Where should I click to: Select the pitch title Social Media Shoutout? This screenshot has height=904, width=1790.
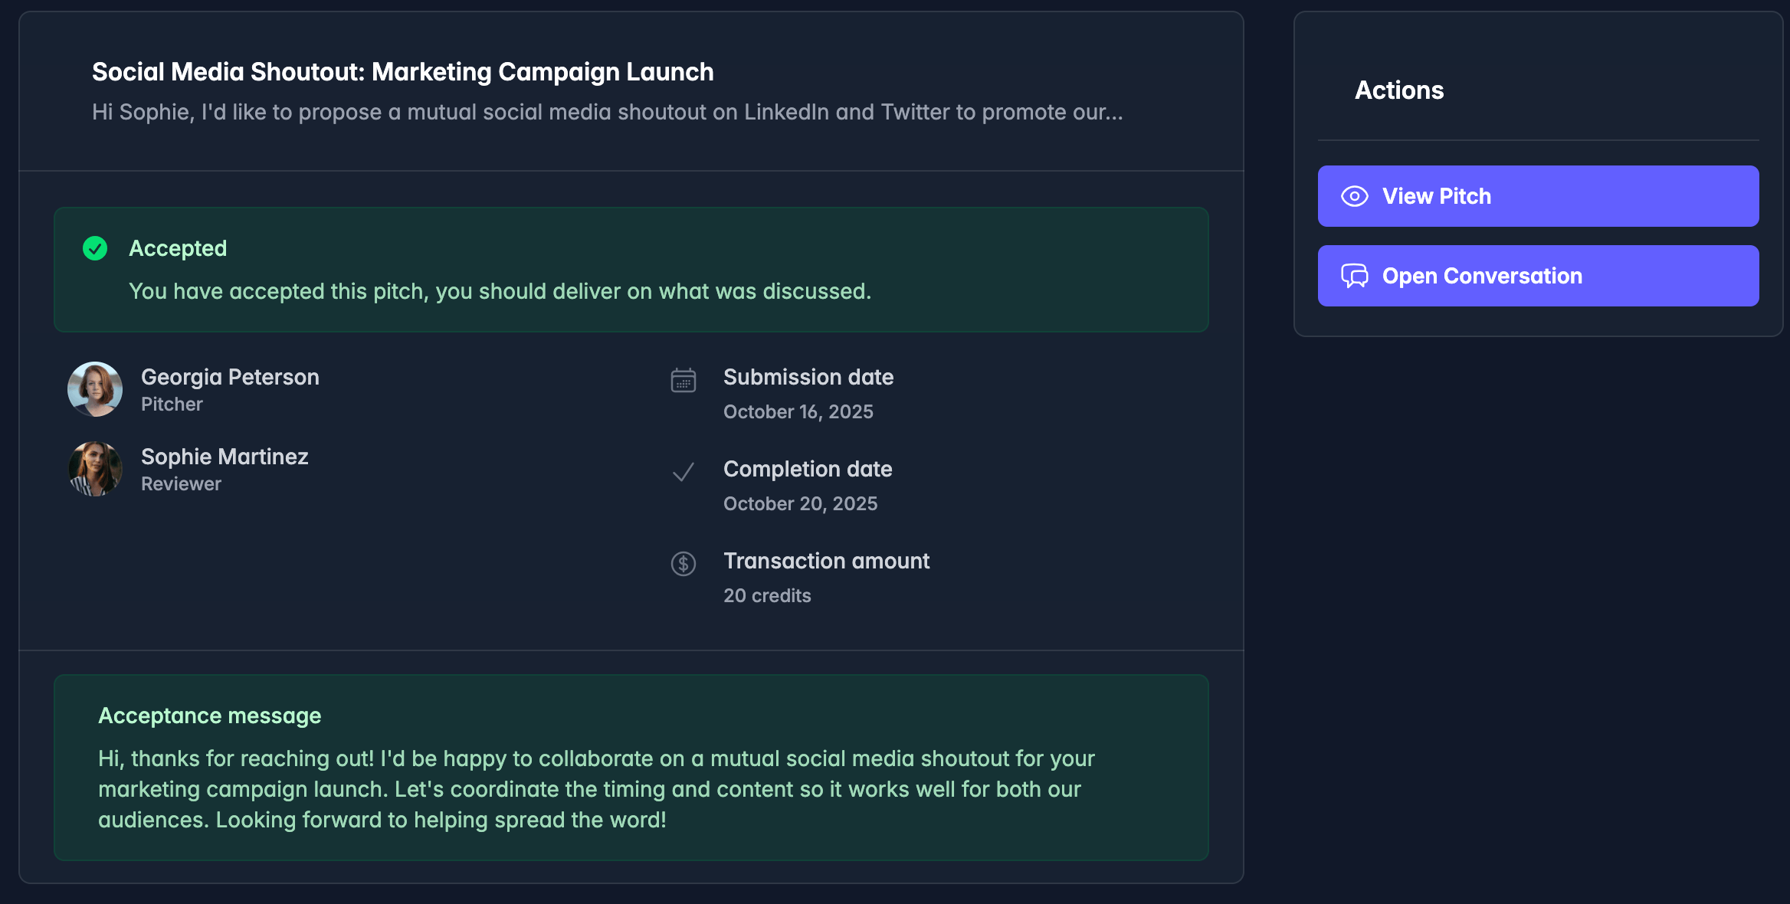[x=402, y=71]
